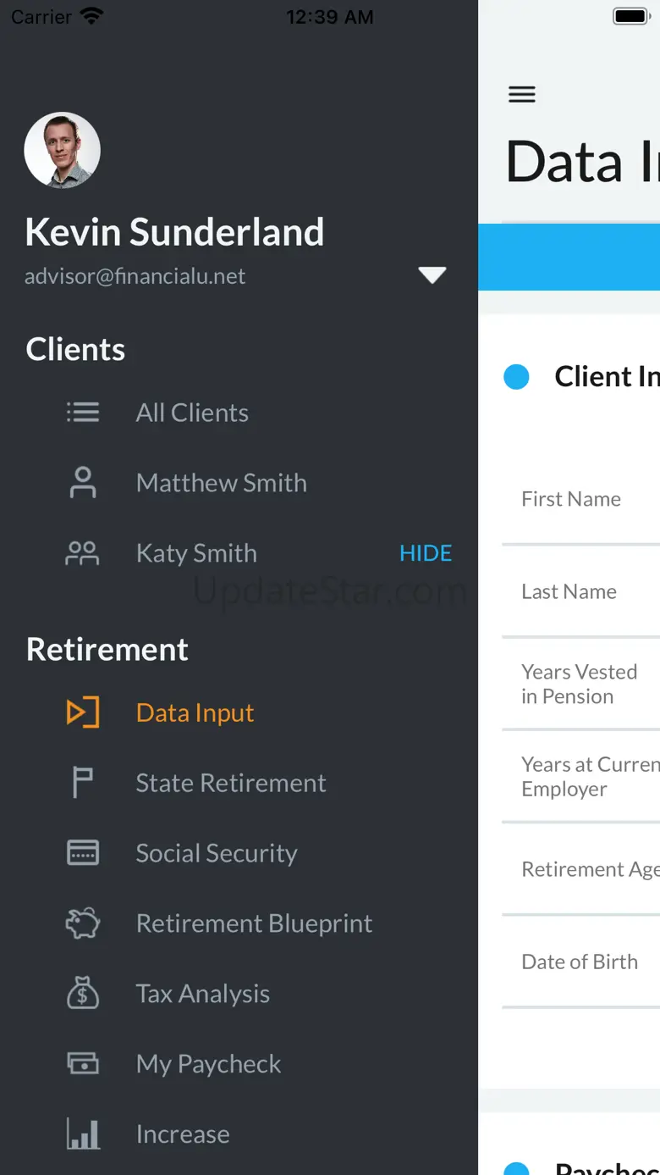Open the Tax Analysis section
Screen dimensions: 660x1175
pos(203,994)
